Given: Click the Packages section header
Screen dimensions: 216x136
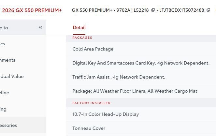Looking at the screenshot, I should 82,38.
